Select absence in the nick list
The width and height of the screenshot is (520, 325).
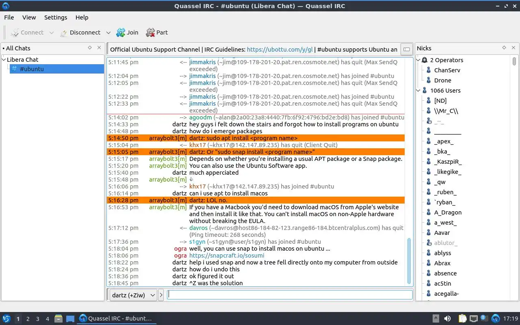click(x=445, y=273)
